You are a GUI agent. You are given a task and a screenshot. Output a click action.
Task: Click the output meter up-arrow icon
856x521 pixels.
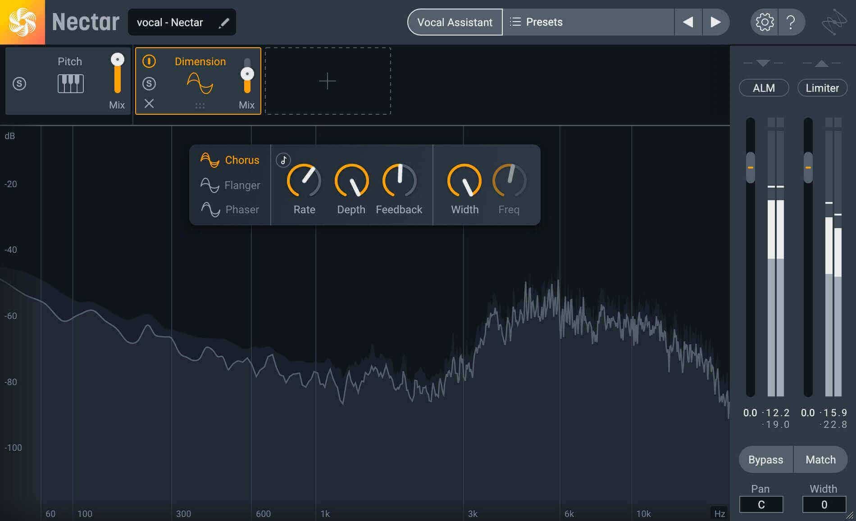pos(822,63)
